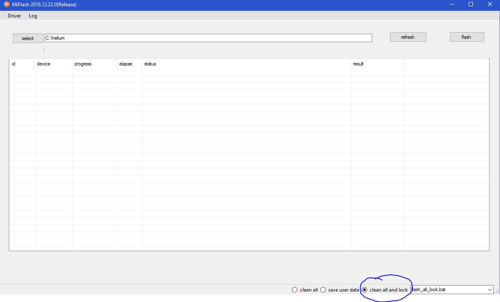Screen dimensions: 500x302
Task: Close the MiFlash window
Action: point(490,5)
